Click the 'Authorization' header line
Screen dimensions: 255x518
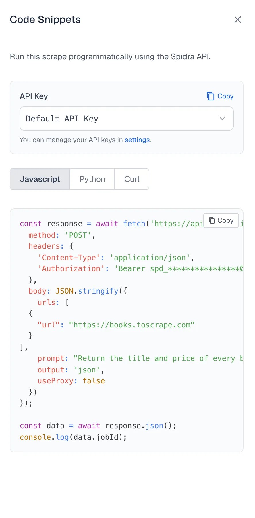point(140,268)
